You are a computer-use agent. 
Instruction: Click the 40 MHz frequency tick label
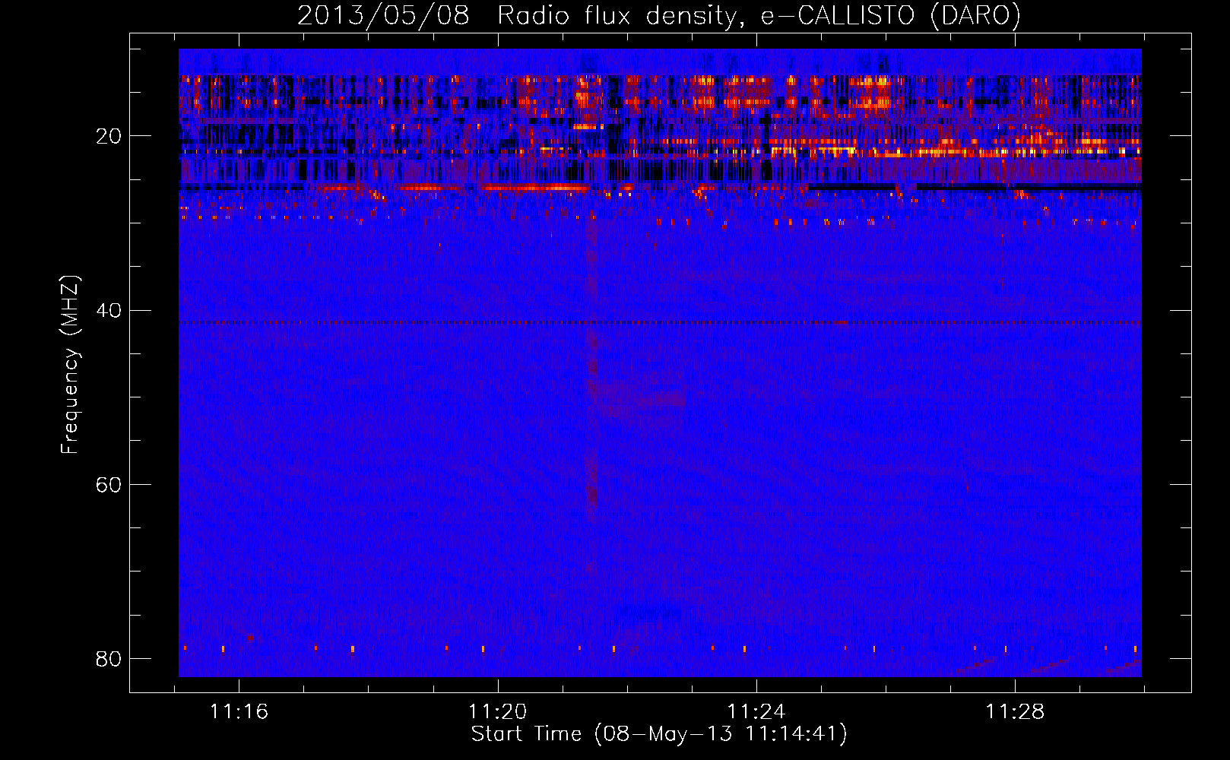click(x=109, y=310)
